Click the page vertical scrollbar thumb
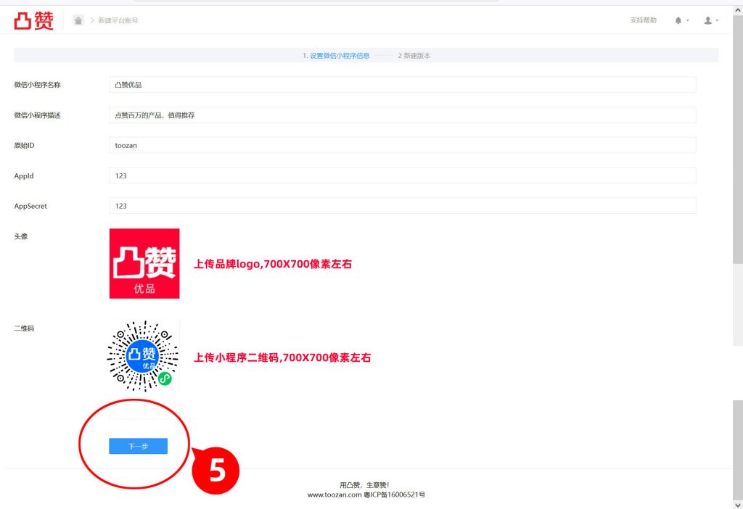This screenshot has height=509, width=743. pyautogui.click(x=738, y=140)
